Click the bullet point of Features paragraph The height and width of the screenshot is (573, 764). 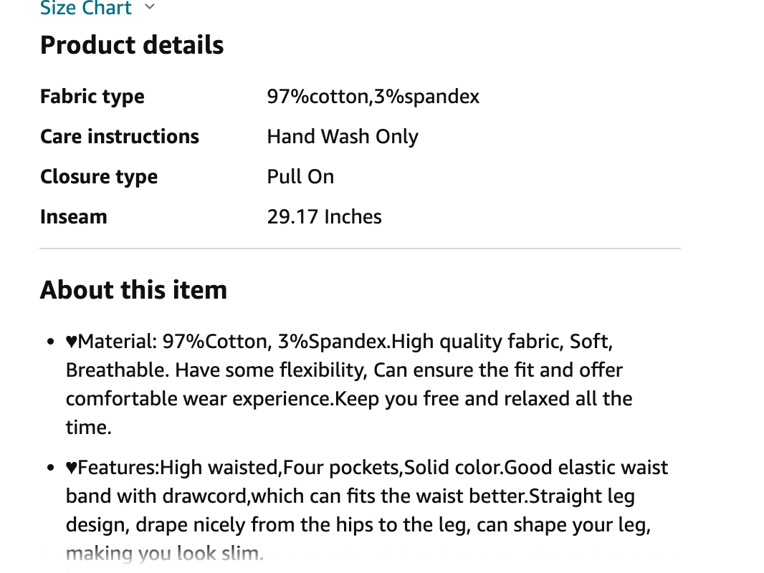50,468
